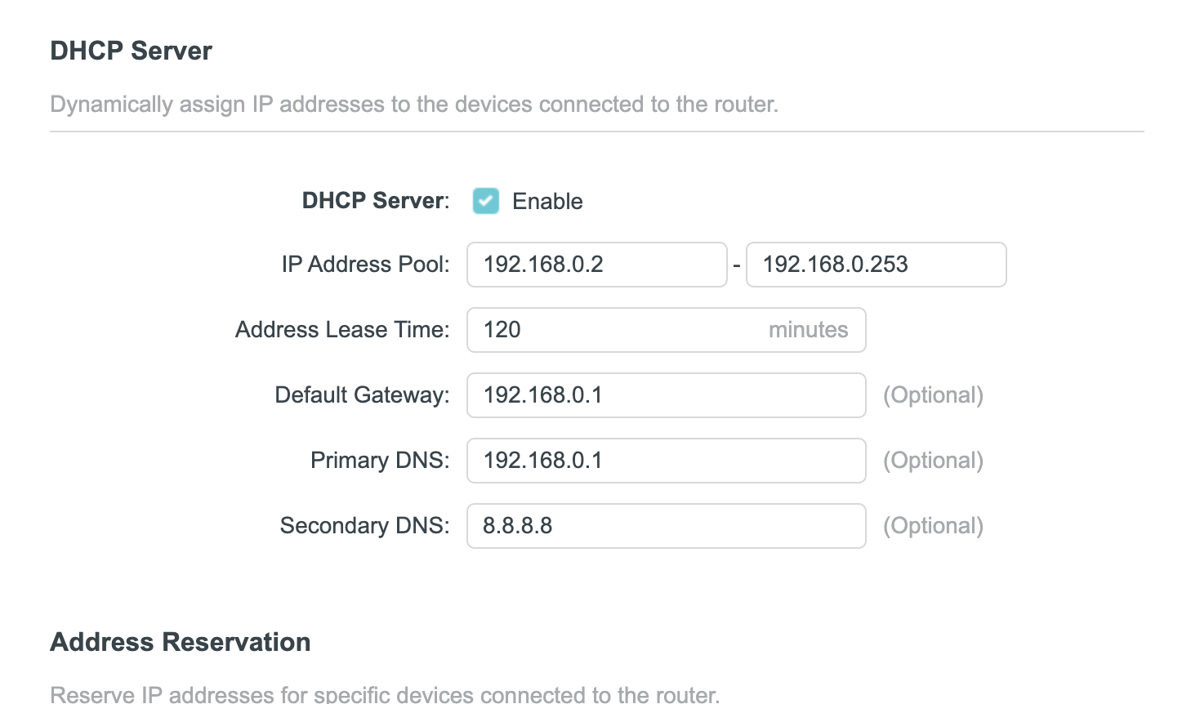Click the minutes unit text

808,330
